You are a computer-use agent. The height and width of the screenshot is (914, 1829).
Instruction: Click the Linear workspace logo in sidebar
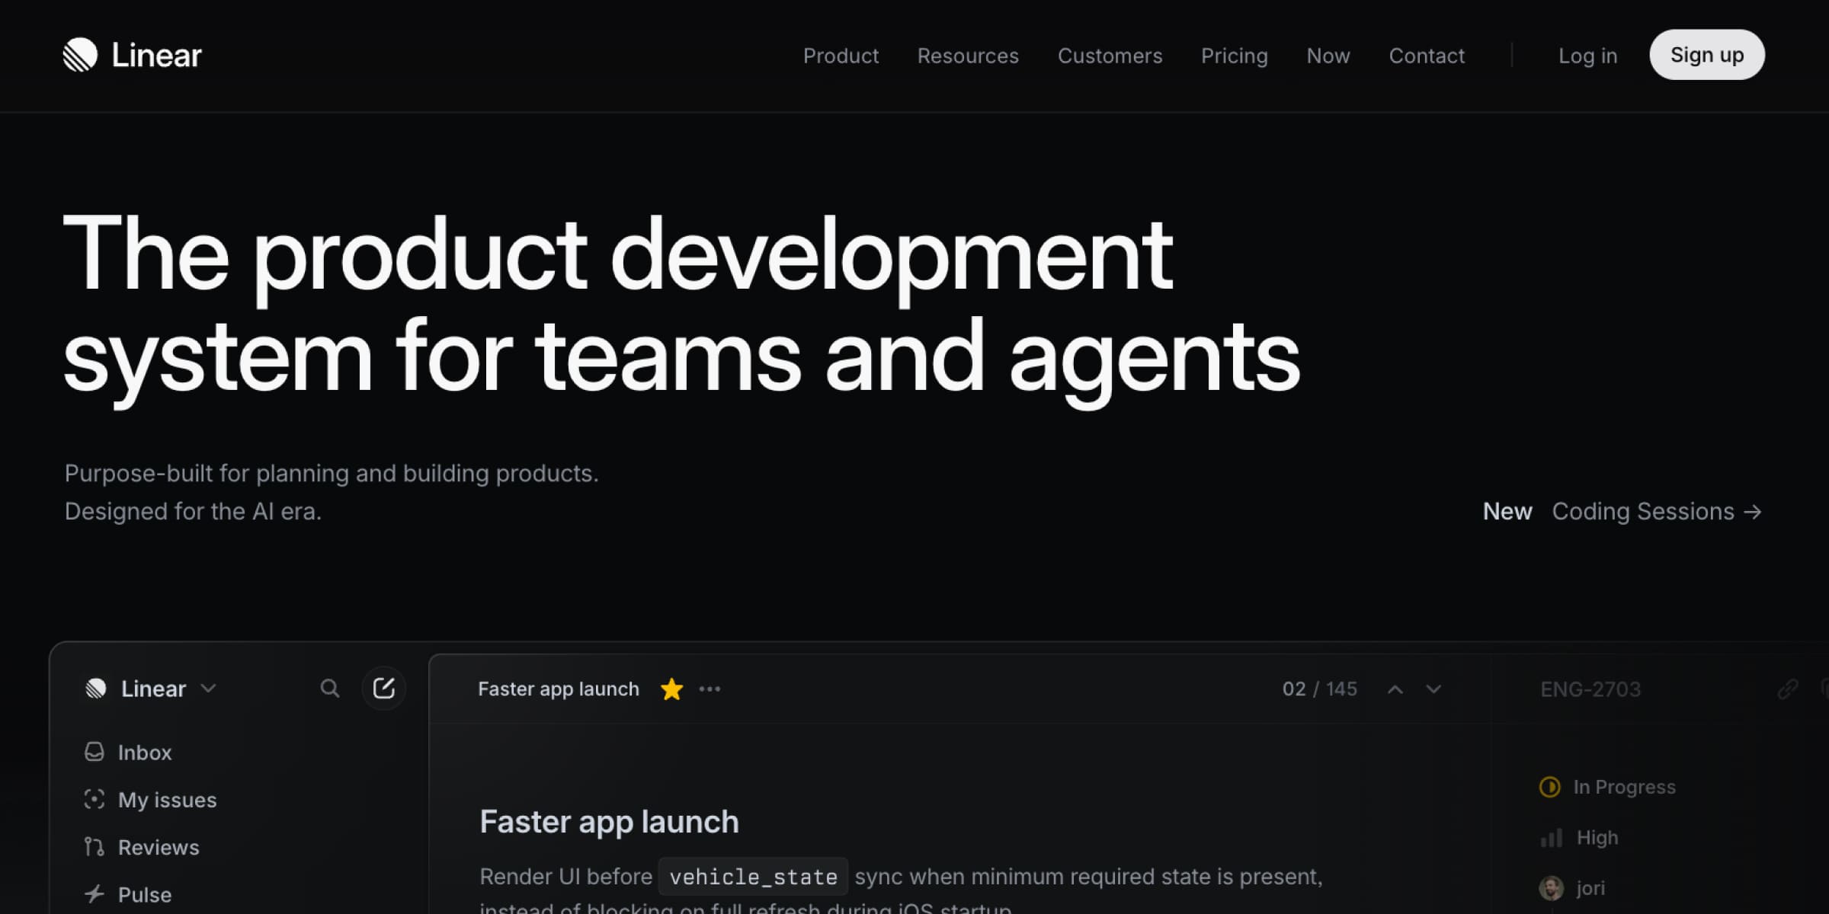pos(96,689)
